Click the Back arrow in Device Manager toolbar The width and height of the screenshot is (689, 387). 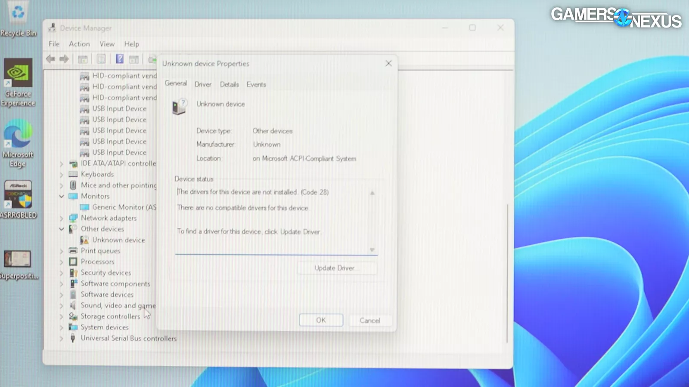(x=50, y=59)
